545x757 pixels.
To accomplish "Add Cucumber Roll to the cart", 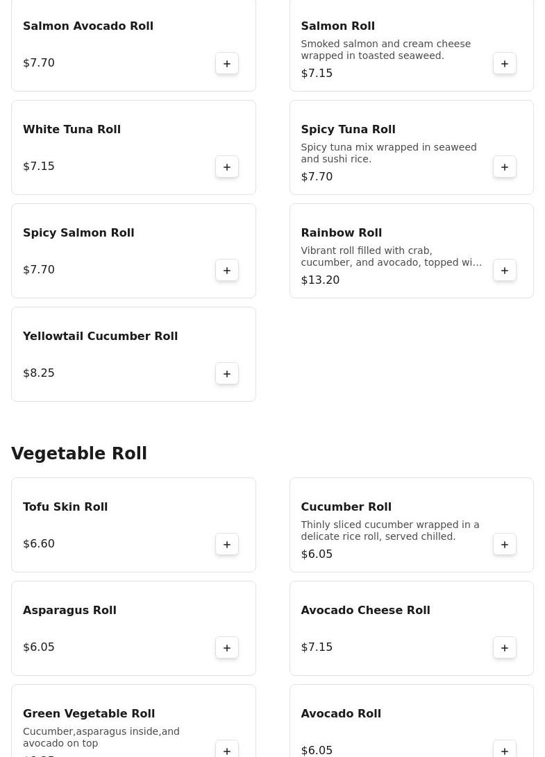I will click(x=505, y=544).
